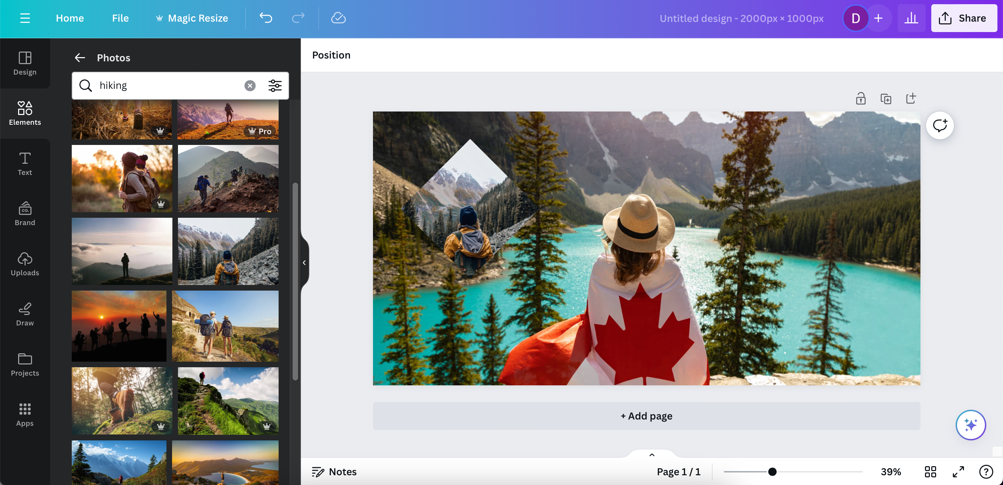This screenshot has width=1003, height=485.
Task: Click the duplicate page icon
Action: coord(886,99)
